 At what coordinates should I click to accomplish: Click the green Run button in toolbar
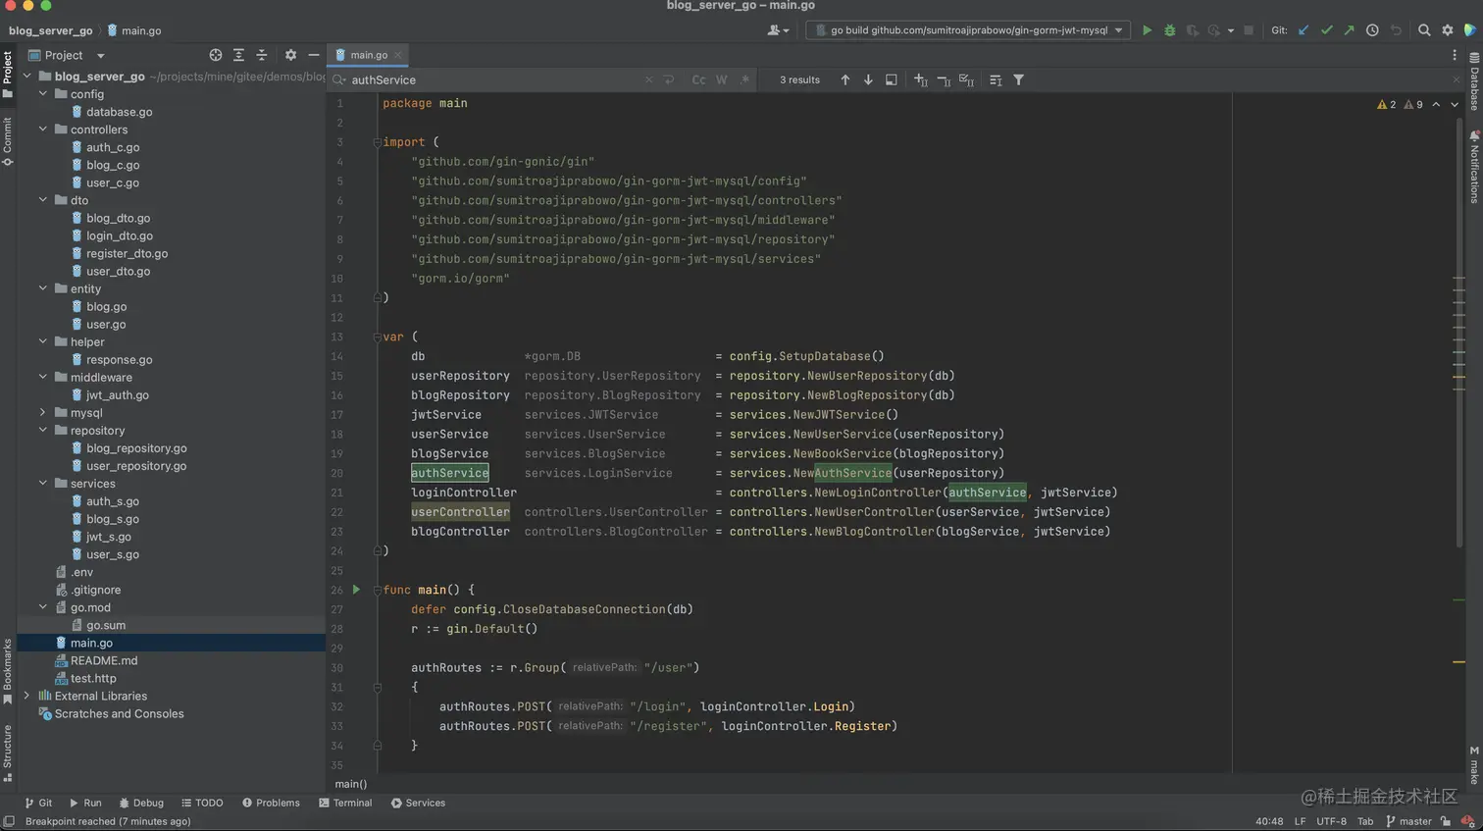coord(1147,30)
